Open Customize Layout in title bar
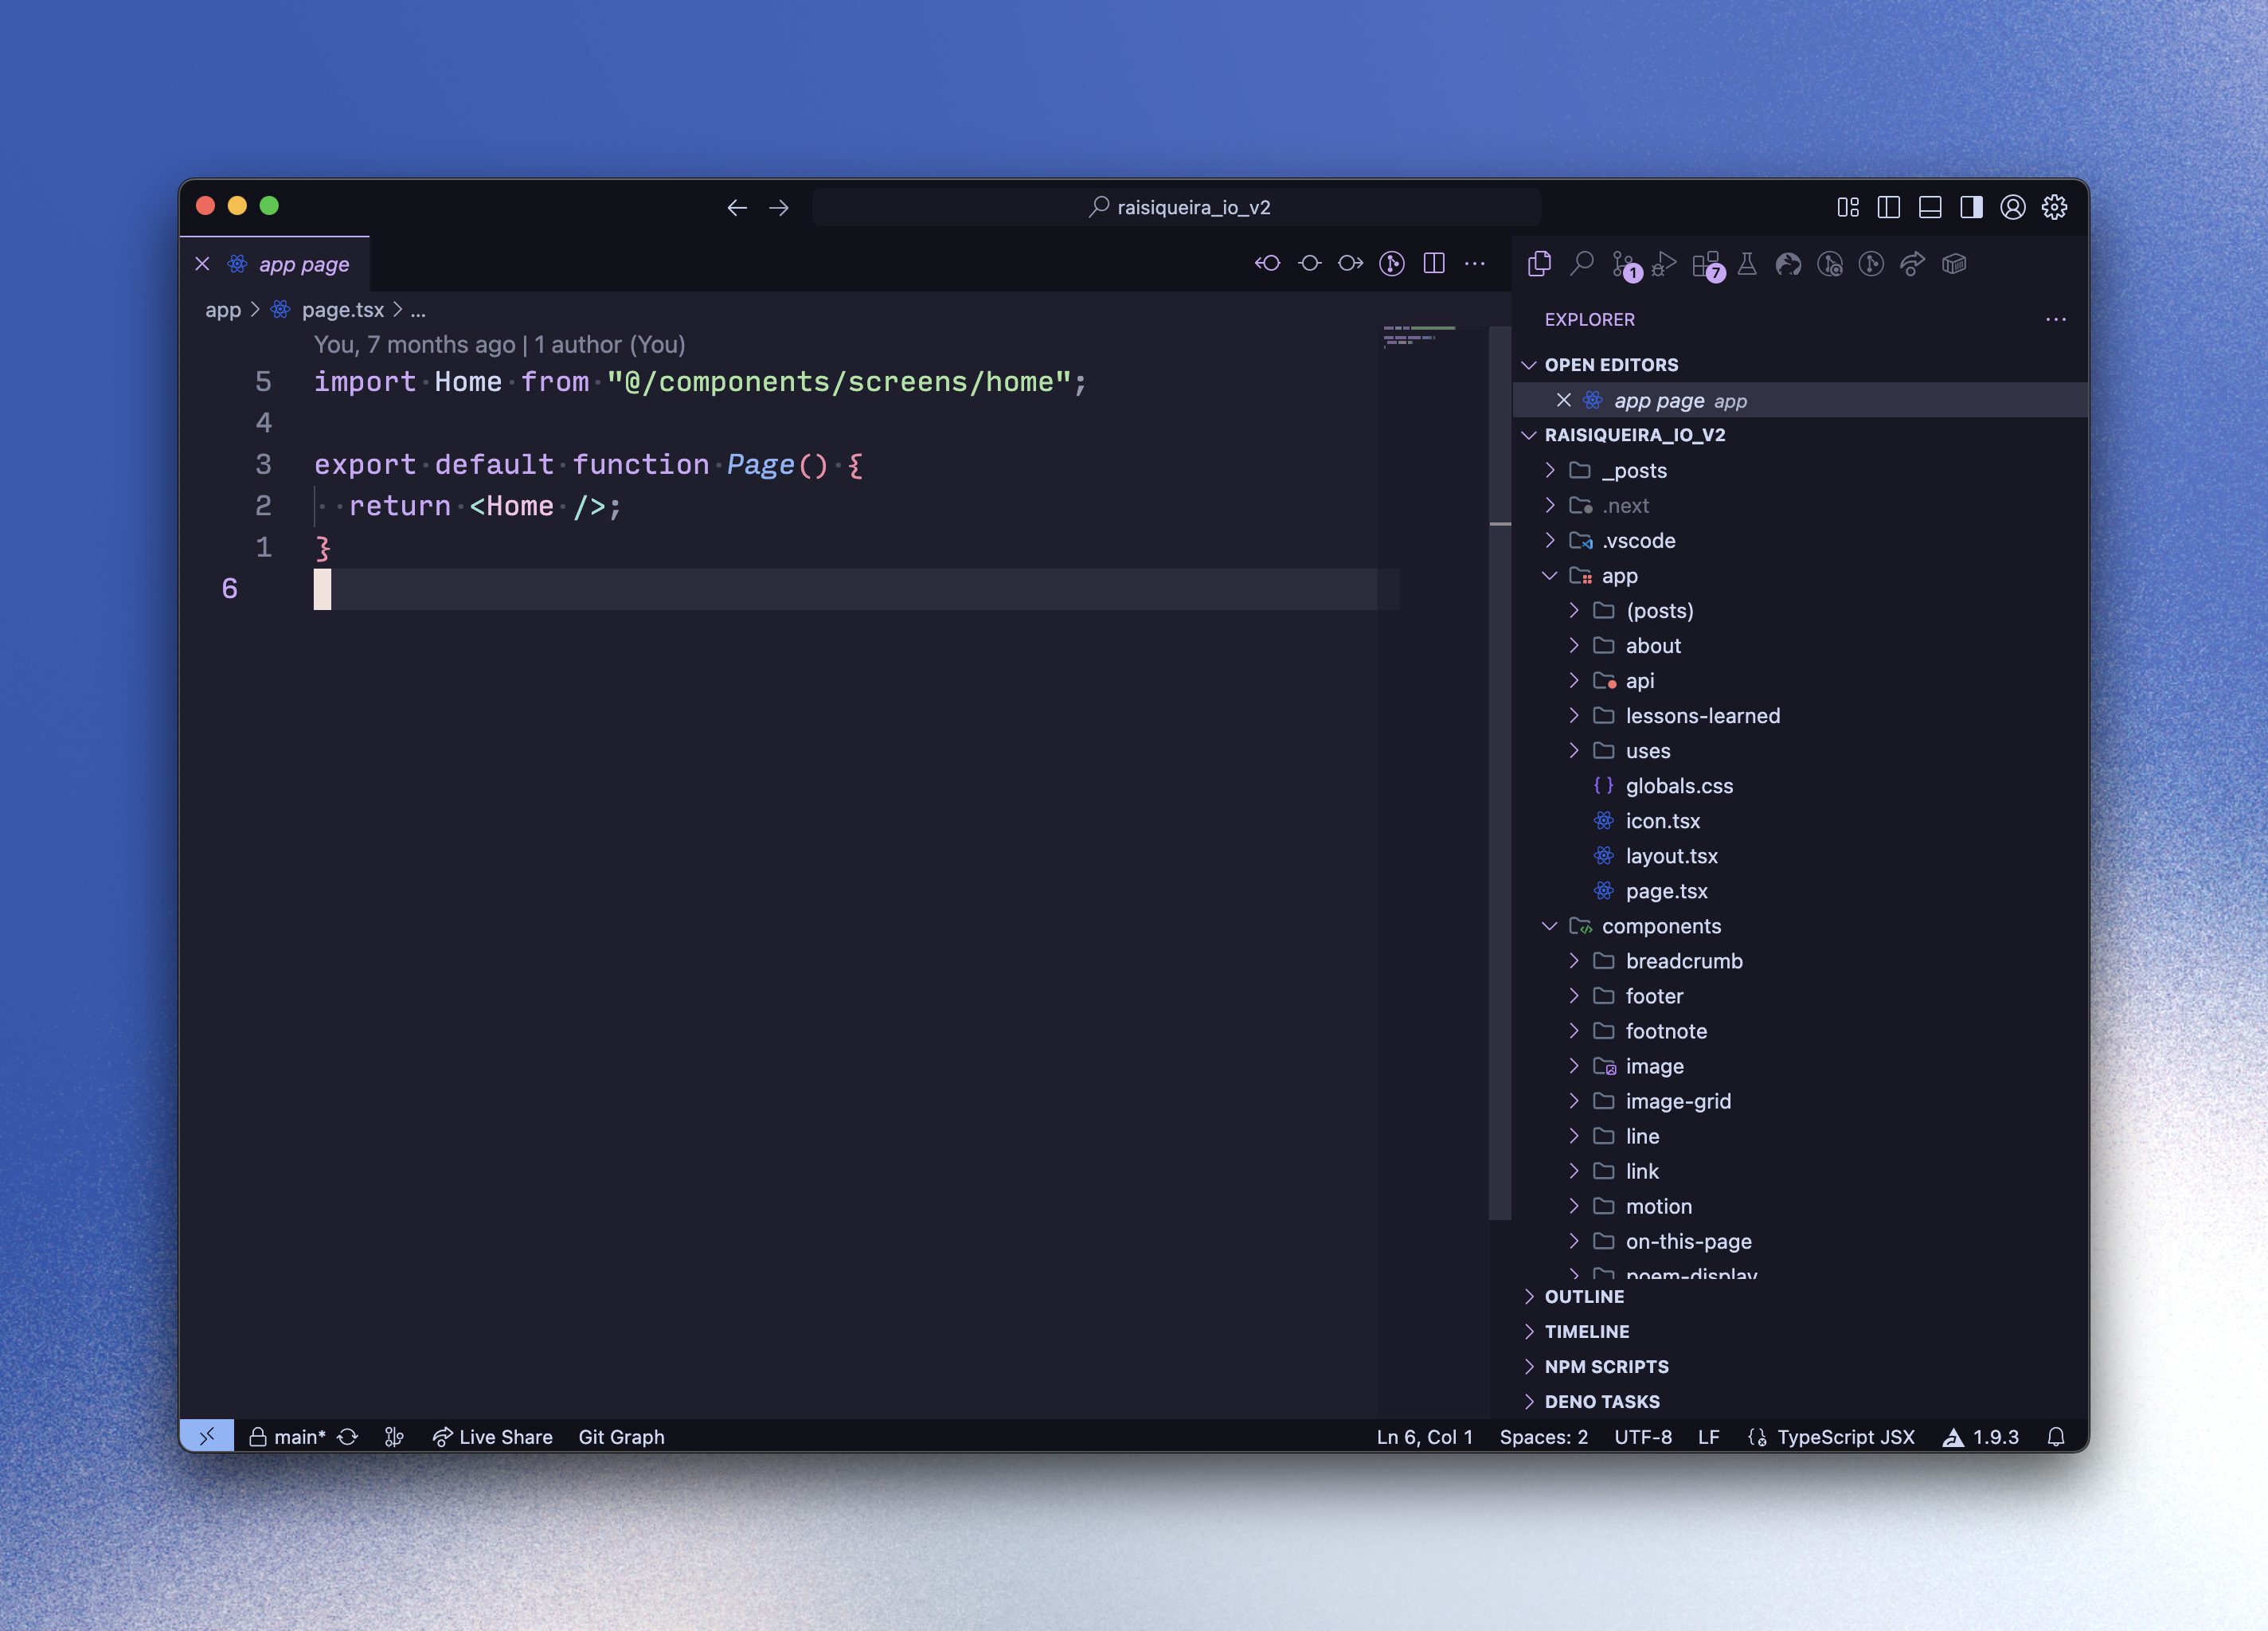Viewport: 2268px width, 1631px height. coord(1848,207)
